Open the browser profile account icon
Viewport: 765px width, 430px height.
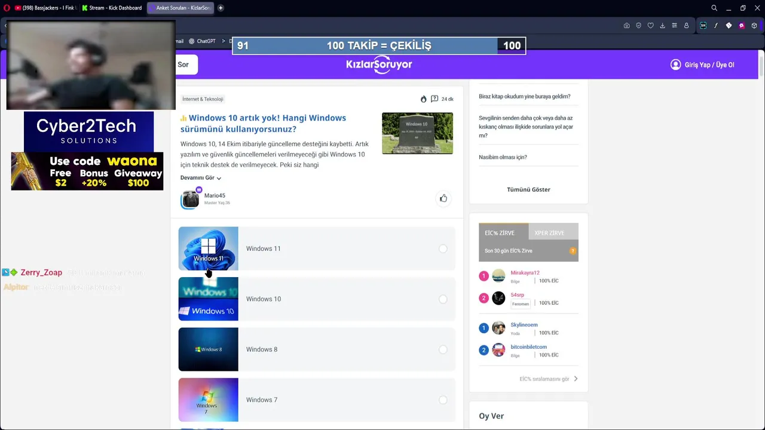(686, 26)
